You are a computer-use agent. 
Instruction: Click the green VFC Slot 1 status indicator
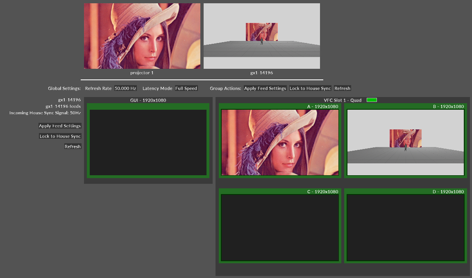point(372,100)
